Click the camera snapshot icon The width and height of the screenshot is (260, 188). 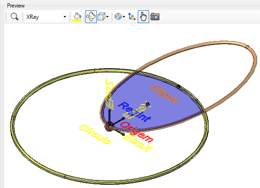click(155, 17)
